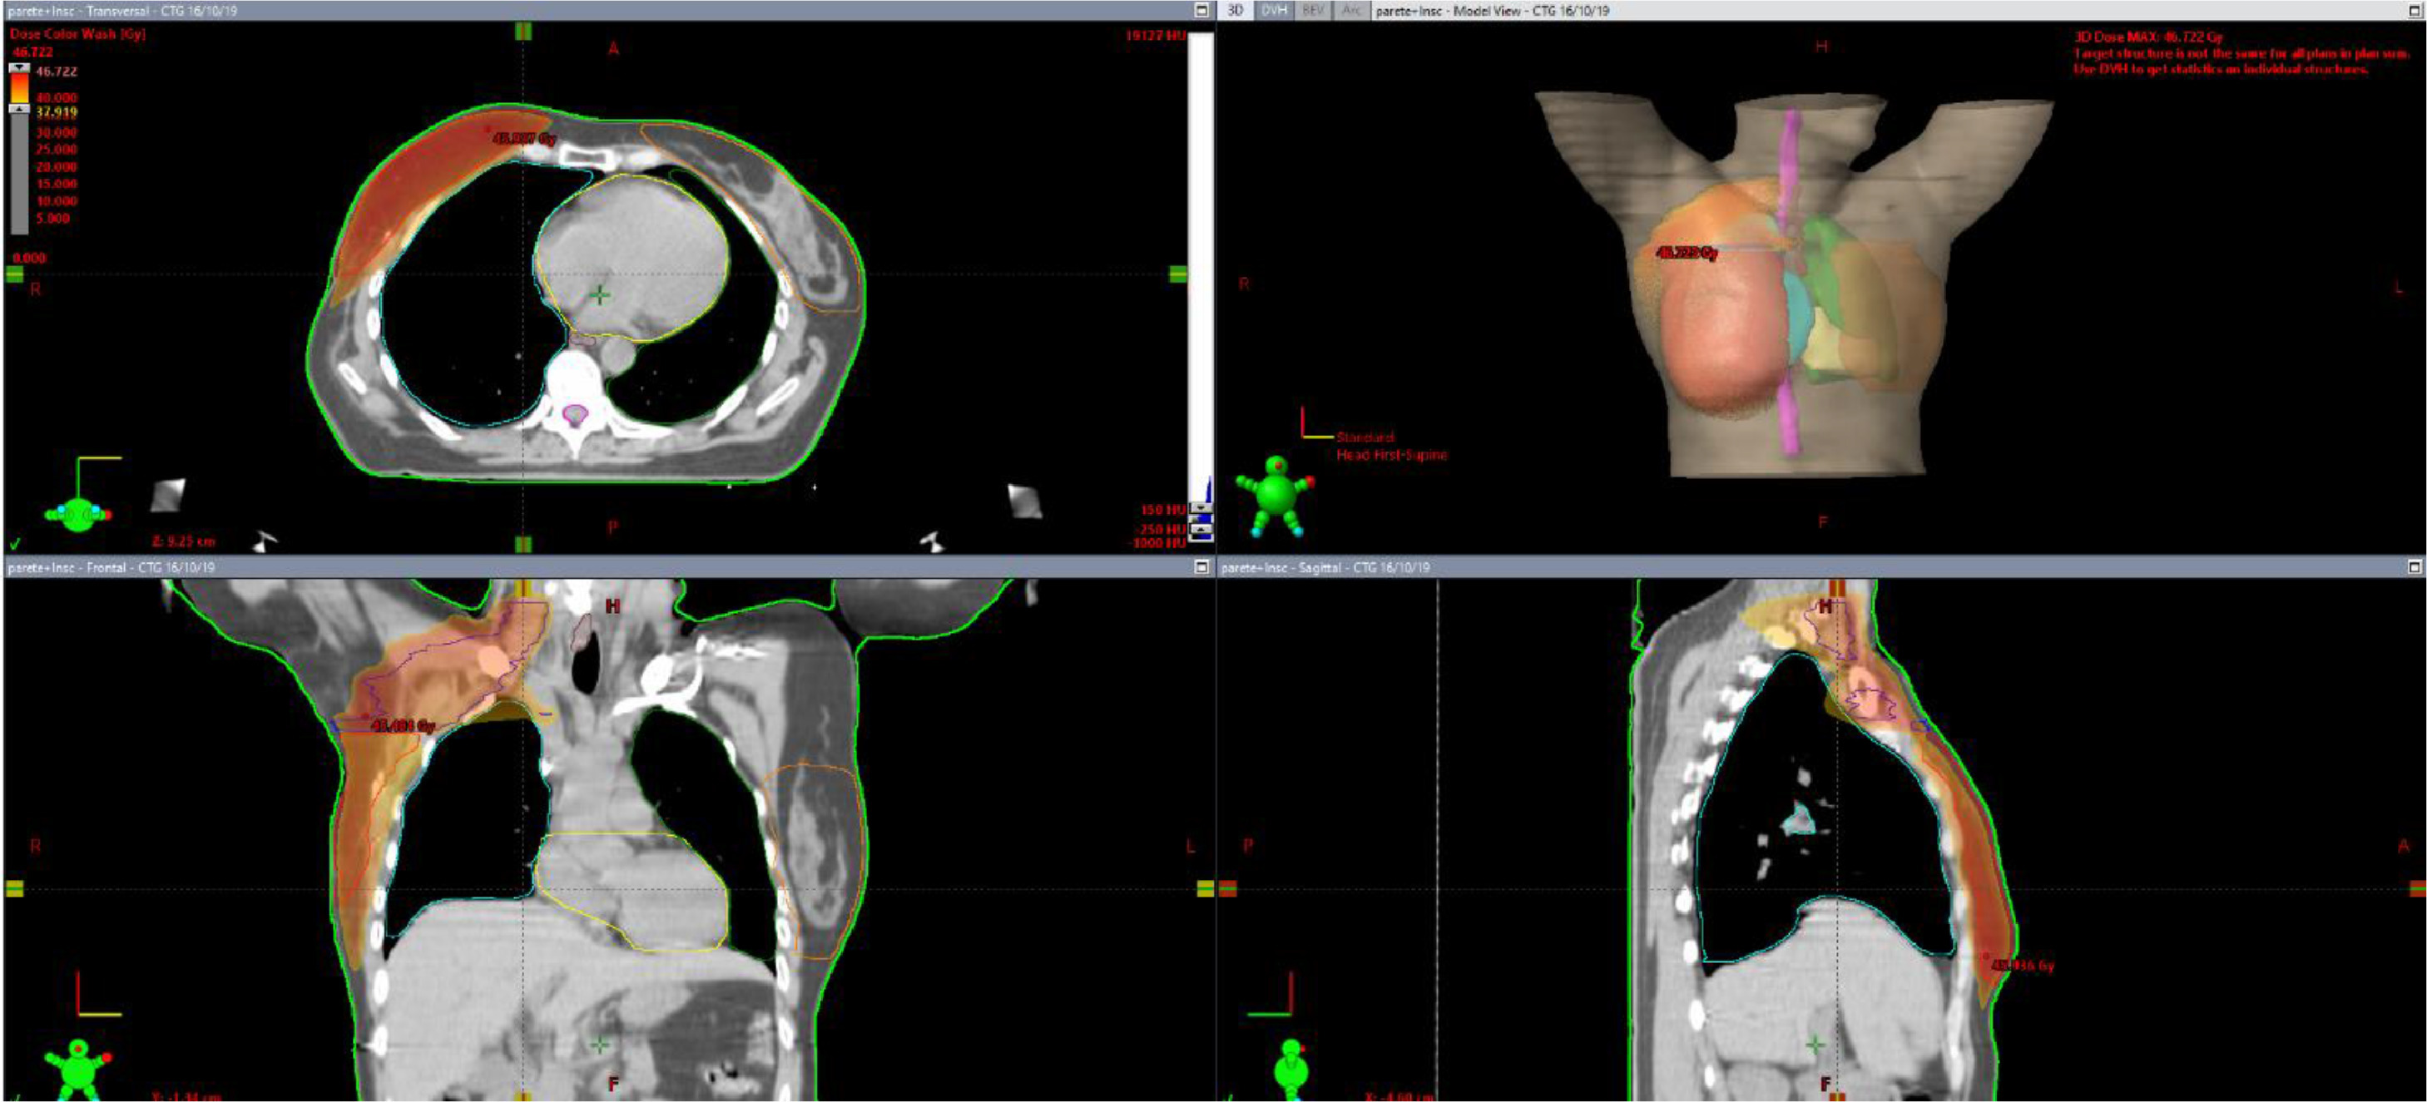Switch to the DVH view tab
Image resolution: width=2427 pixels, height=1102 pixels.
pyautogui.click(x=1273, y=10)
